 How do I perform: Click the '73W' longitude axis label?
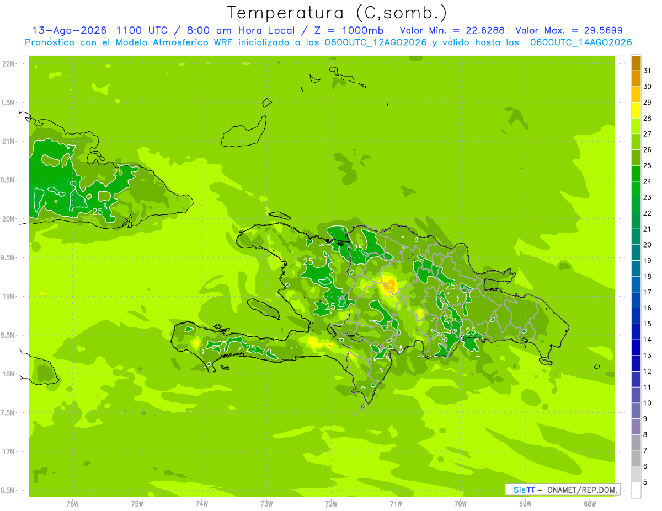point(266,504)
